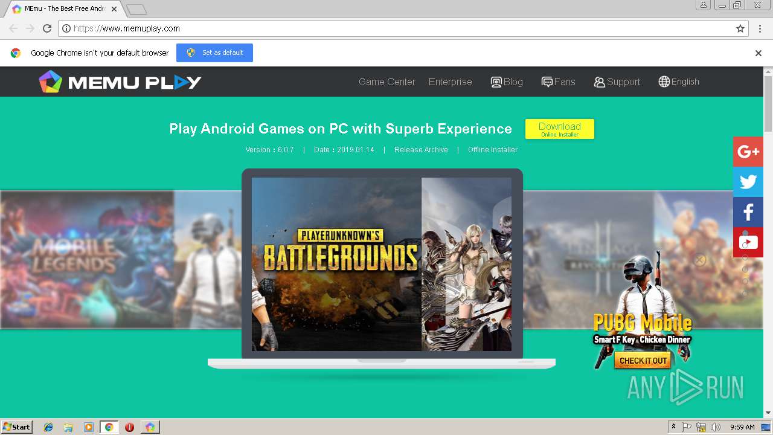This screenshot has height=435, width=773.
Task: Click the browser forward arrow
Action: pos(30,28)
